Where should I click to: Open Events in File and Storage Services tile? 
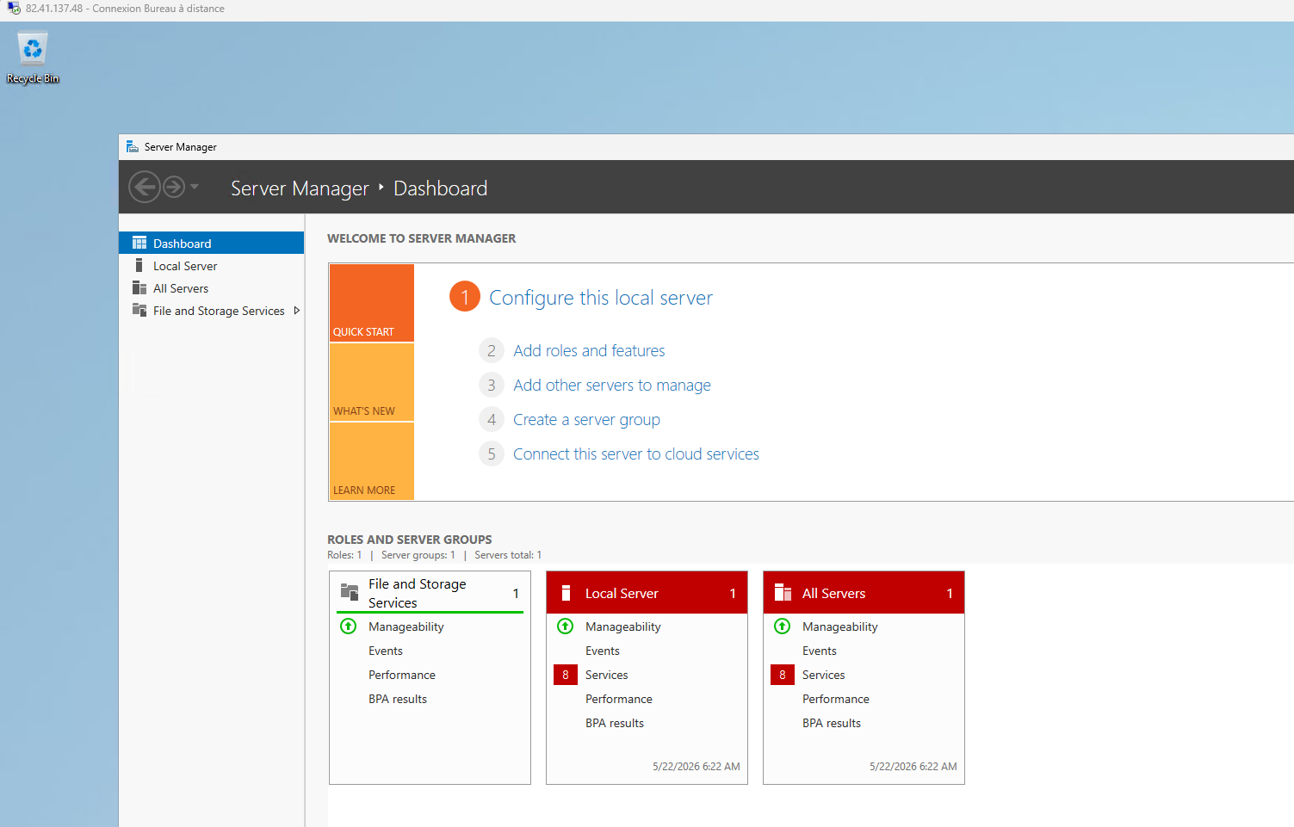[386, 651]
